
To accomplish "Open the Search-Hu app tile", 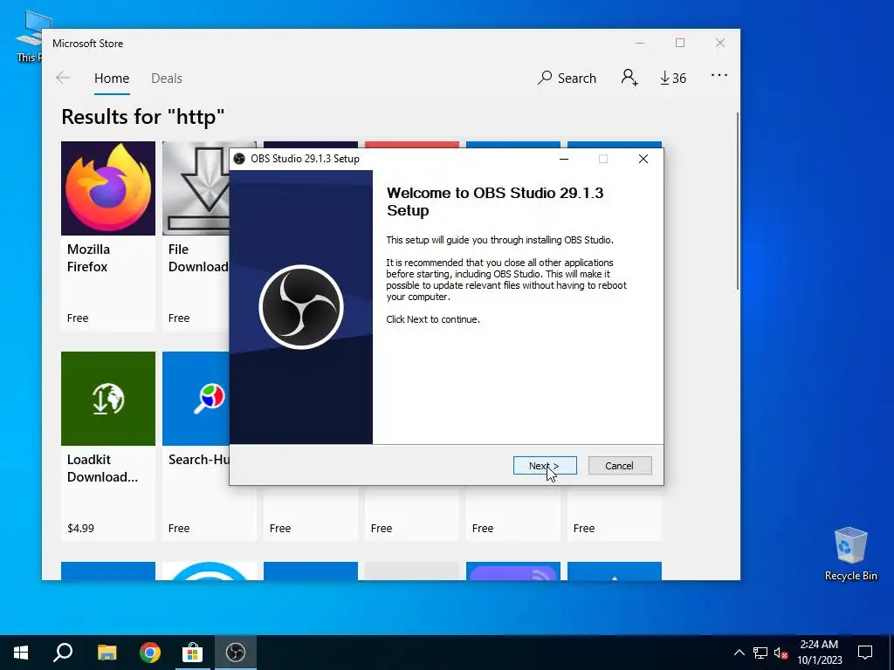I will pos(196,446).
